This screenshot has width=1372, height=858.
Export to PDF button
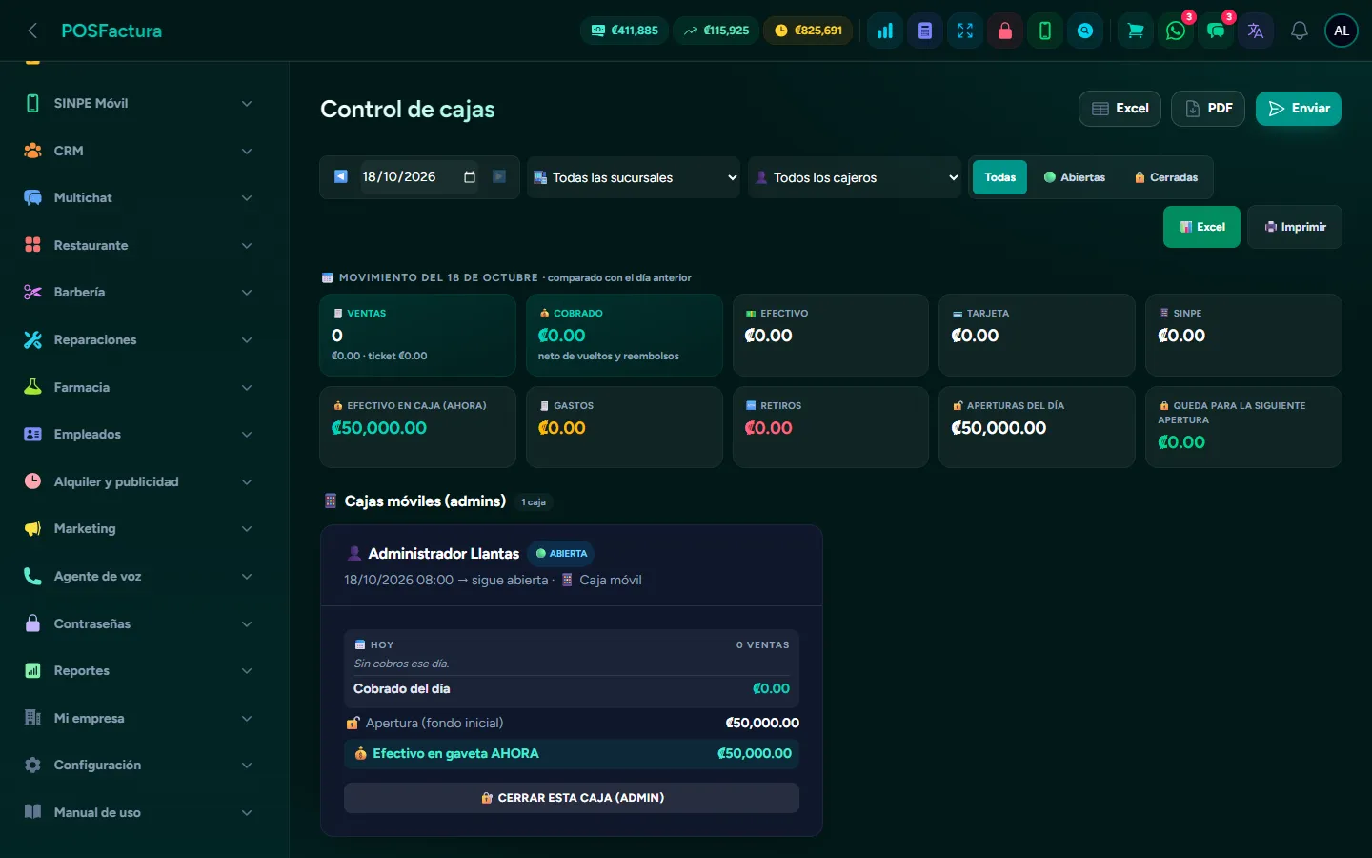1208,109
